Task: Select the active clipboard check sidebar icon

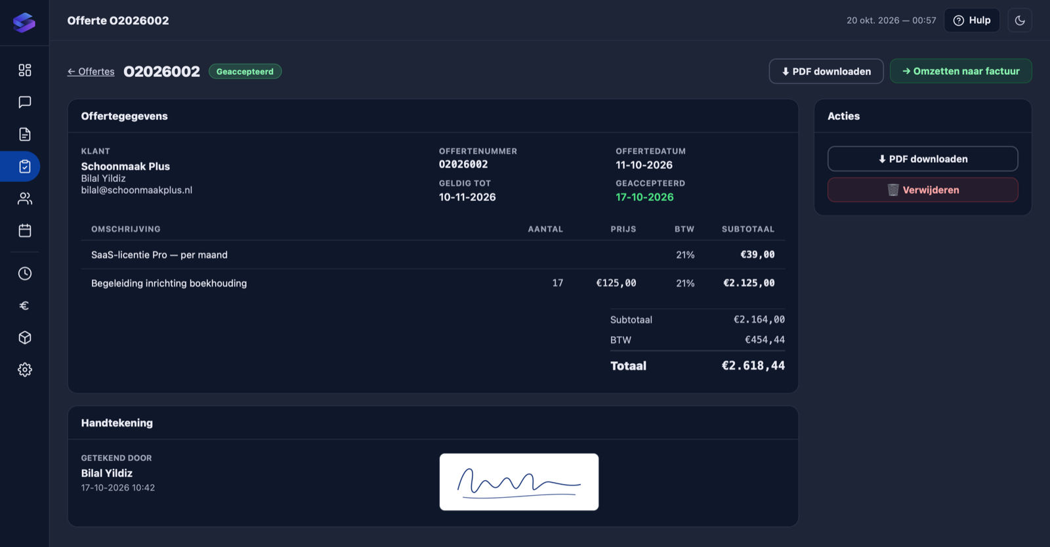Action: click(x=25, y=166)
